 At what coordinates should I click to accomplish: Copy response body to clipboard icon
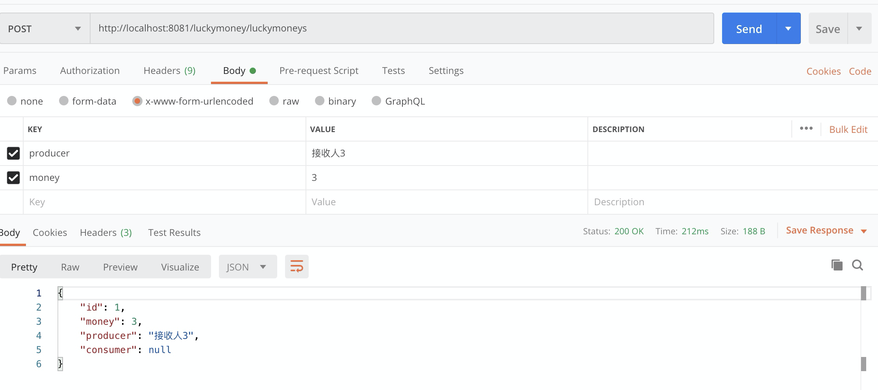coord(837,265)
